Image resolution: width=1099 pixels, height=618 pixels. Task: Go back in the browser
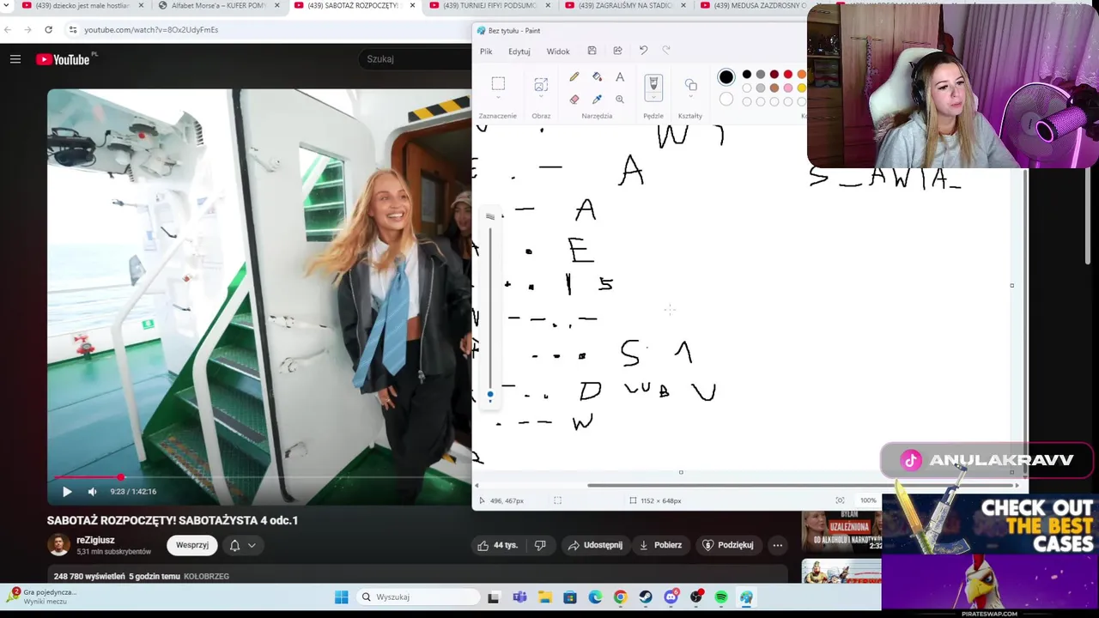point(8,29)
